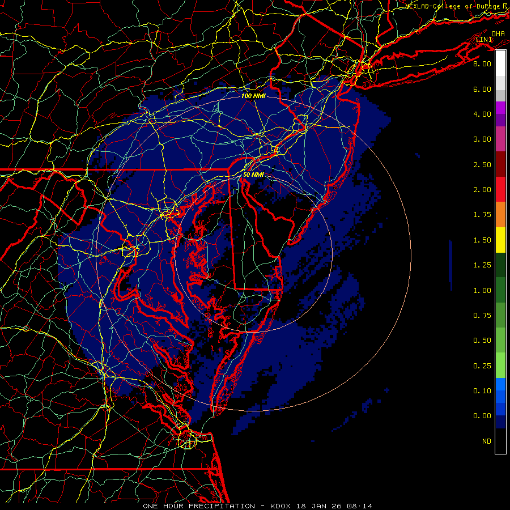Click the 50 NMI range ring label

[253, 175]
